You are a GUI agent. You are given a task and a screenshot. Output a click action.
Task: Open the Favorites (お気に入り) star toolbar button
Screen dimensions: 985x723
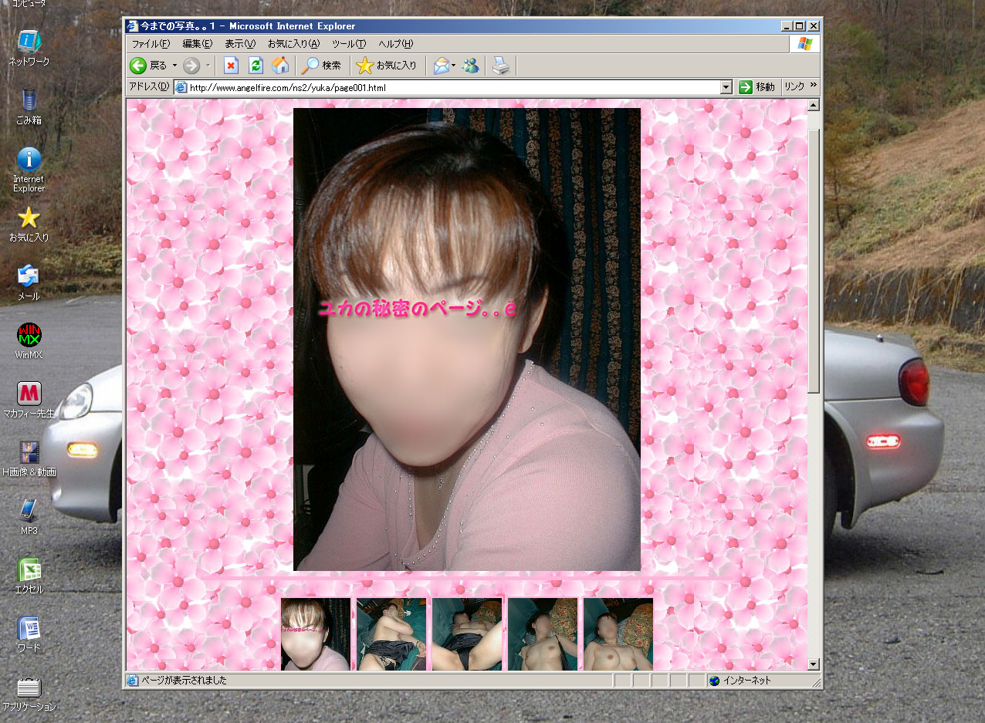387,66
